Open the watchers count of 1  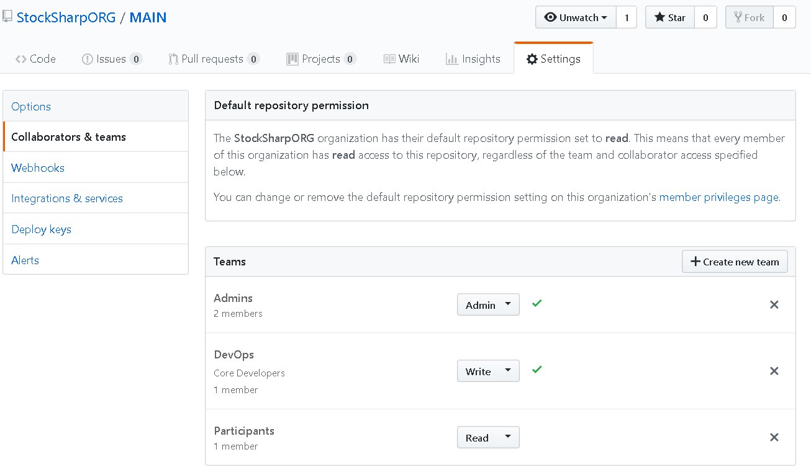point(627,17)
